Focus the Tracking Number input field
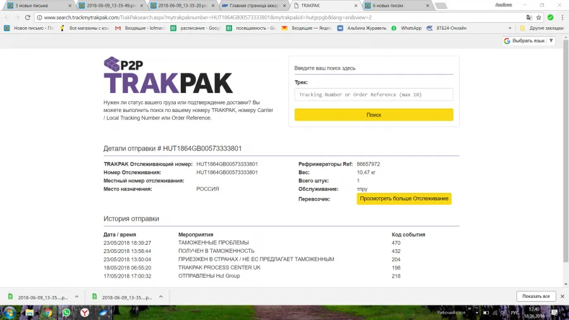The width and height of the screenshot is (569, 320). (374, 94)
